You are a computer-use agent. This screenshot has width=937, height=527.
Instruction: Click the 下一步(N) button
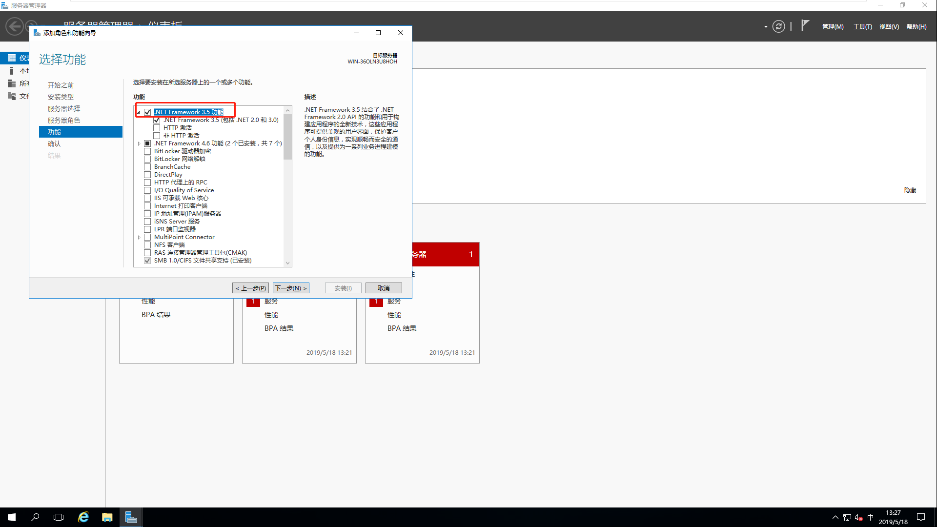[x=291, y=288]
